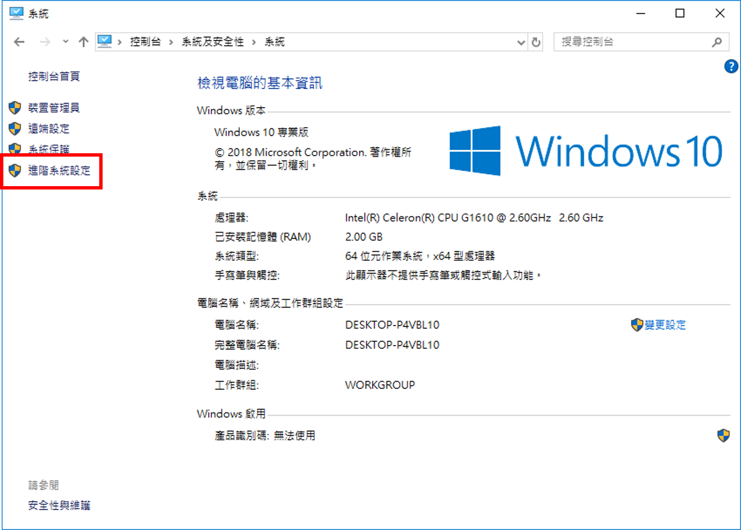This screenshot has height=530, width=741.
Task: Minimize the 系統 window
Action: [x=641, y=13]
